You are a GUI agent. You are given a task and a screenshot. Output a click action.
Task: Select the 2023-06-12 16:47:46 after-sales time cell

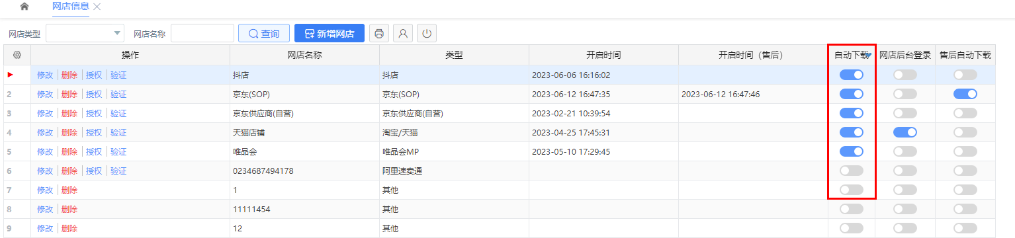753,95
